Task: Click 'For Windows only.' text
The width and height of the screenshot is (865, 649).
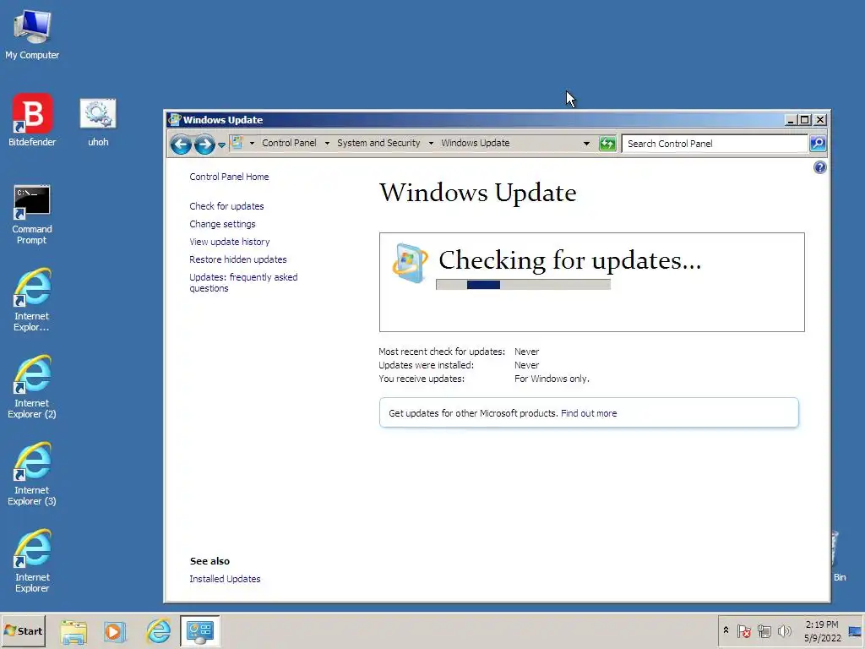Action: click(552, 379)
